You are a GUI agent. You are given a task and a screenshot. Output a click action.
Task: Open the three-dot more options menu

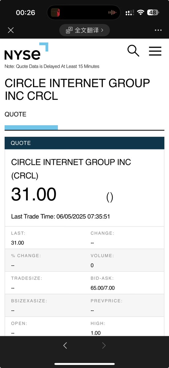point(158,30)
